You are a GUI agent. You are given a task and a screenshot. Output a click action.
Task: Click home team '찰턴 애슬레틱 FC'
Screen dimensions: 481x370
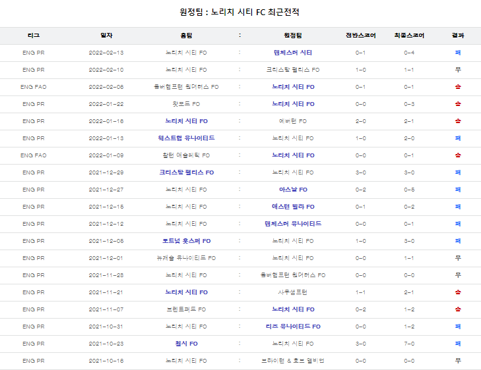[186, 155]
